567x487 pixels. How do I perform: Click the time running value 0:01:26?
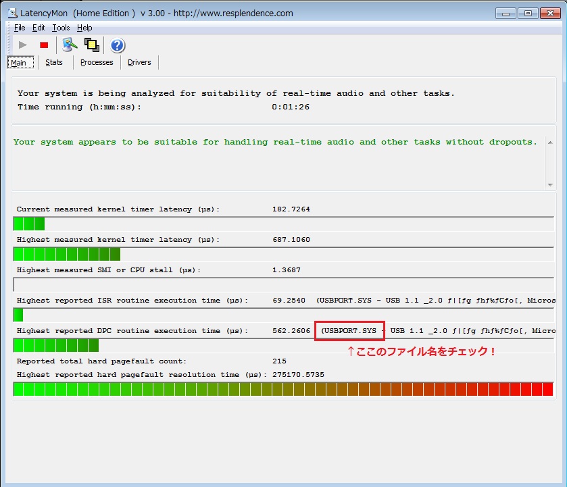(x=291, y=107)
